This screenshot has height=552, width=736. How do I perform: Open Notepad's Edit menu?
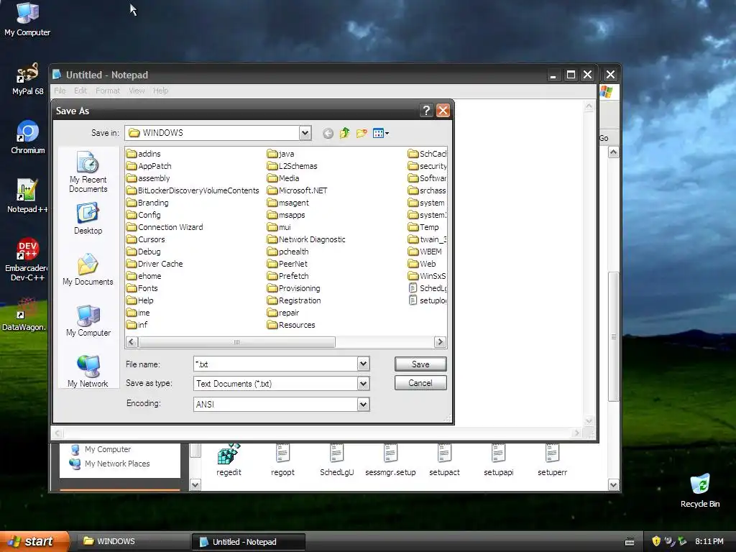coord(80,91)
